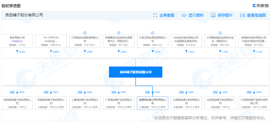Image resolution: width=272 pixels, height=123 pixels.
Task: Open 山东良品铺子食品有限公司 subsidiary
Action: (x=220, y=103)
